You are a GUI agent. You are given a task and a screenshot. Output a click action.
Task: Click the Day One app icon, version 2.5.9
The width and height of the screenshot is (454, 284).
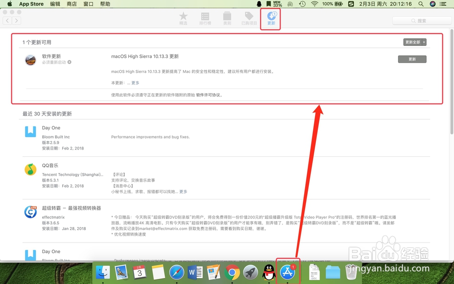pyautogui.click(x=30, y=132)
